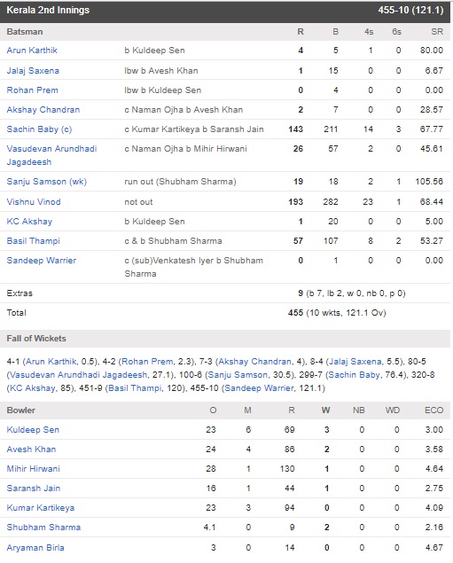Click Aryaman Birla in bowler table
This screenshot has width=453, height=563.
(x=35, y=548)
